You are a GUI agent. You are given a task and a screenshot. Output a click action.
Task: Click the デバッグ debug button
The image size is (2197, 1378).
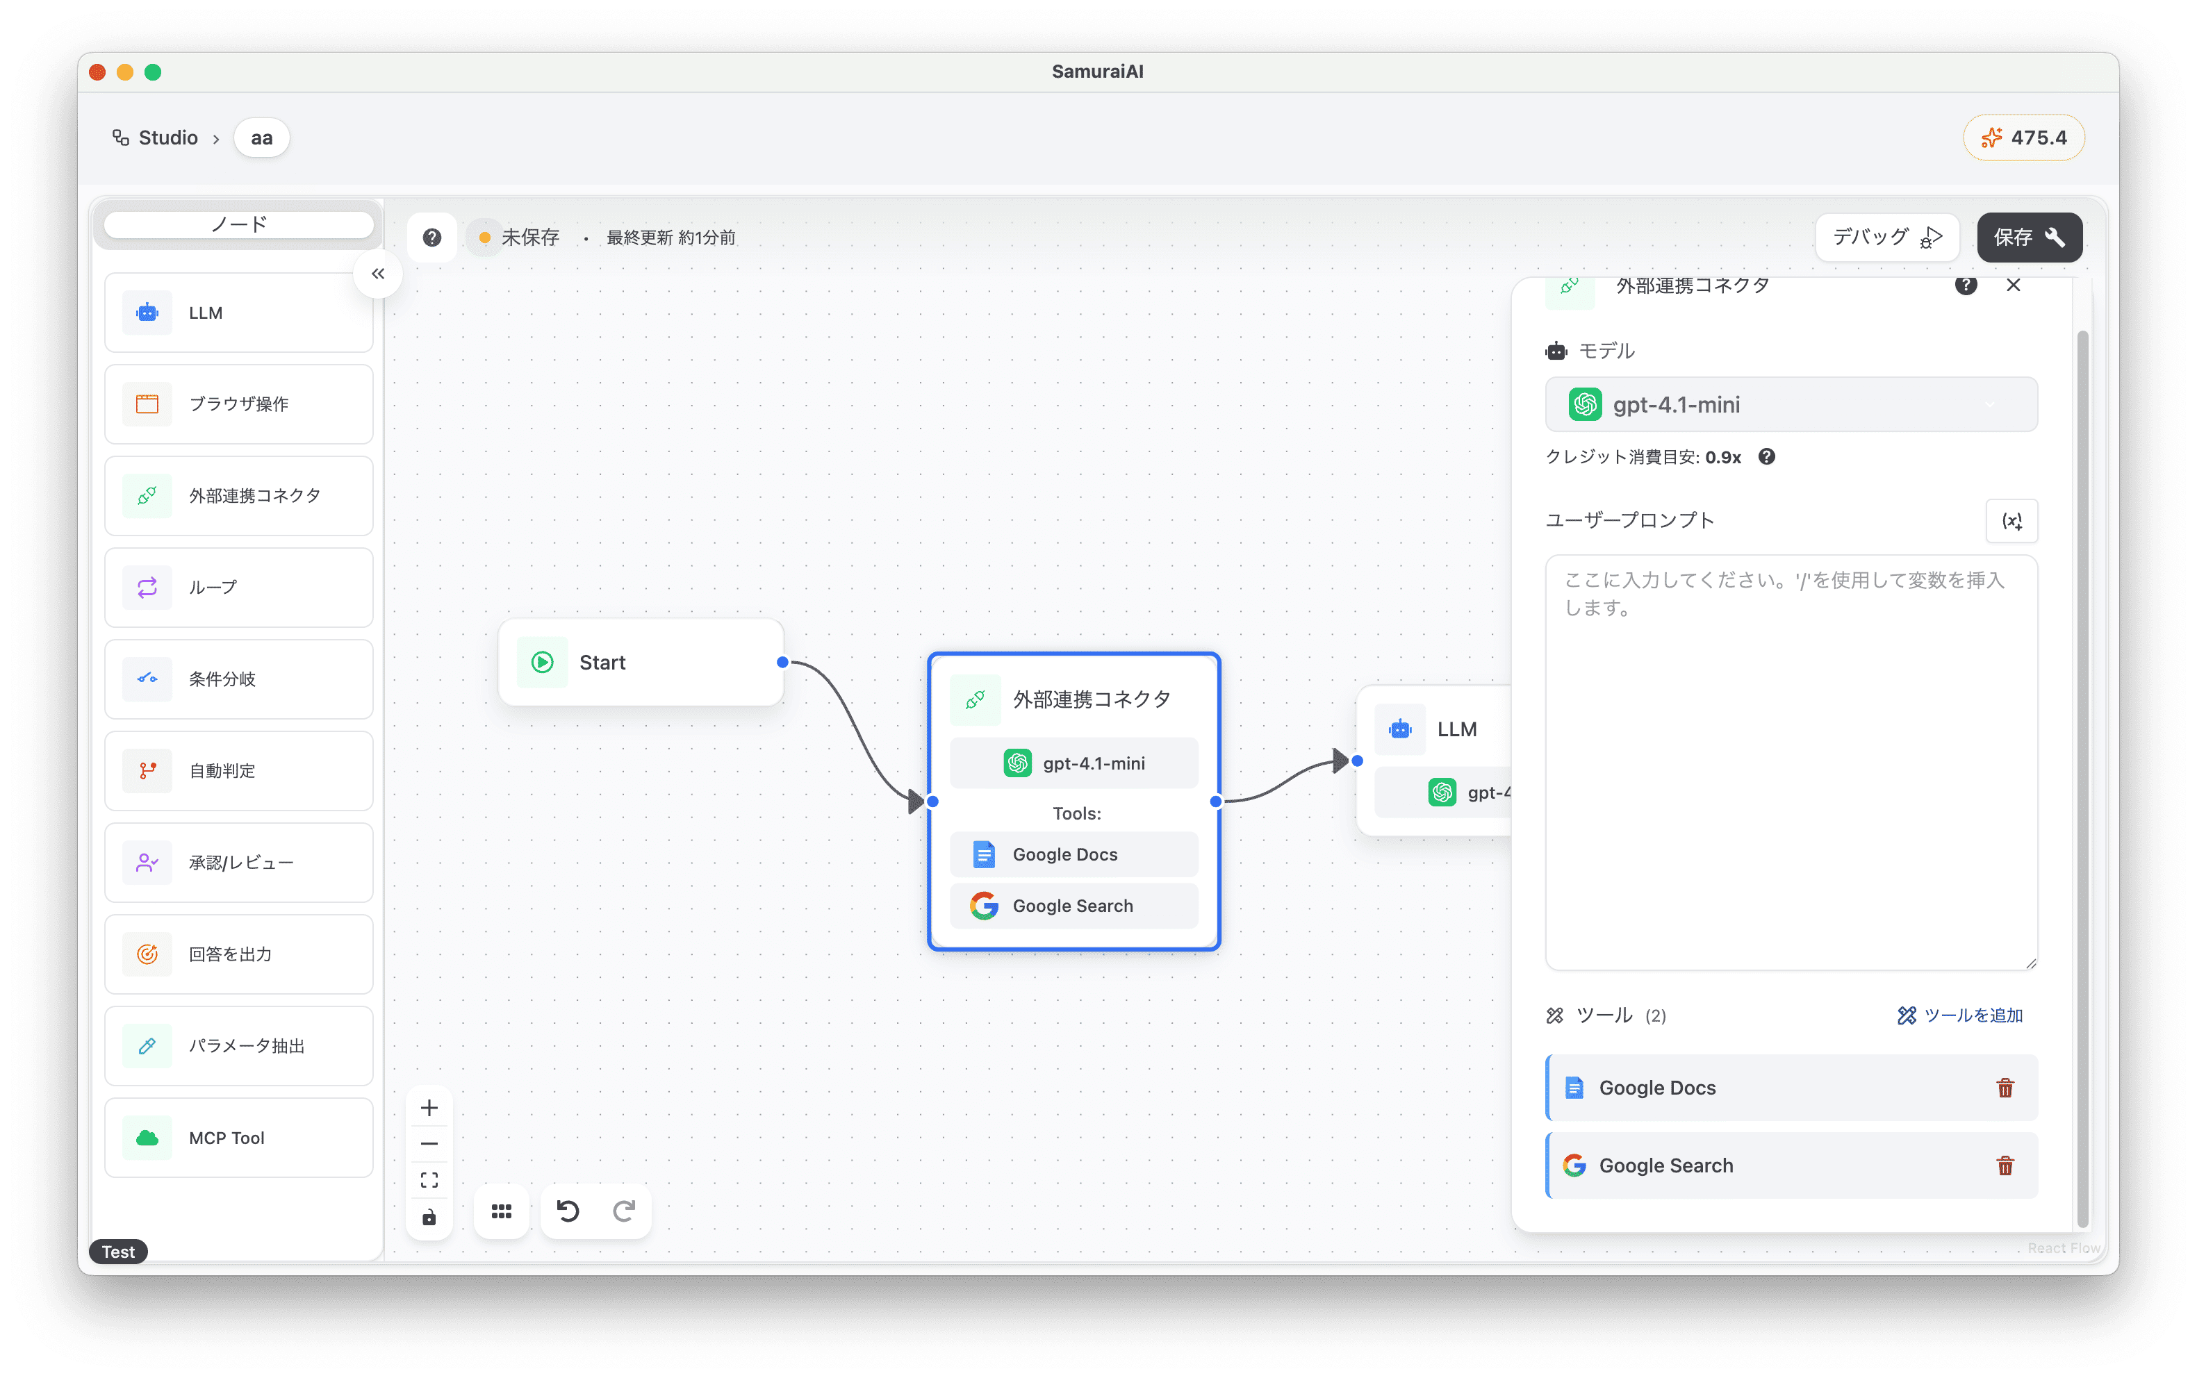coord(1886,238)
